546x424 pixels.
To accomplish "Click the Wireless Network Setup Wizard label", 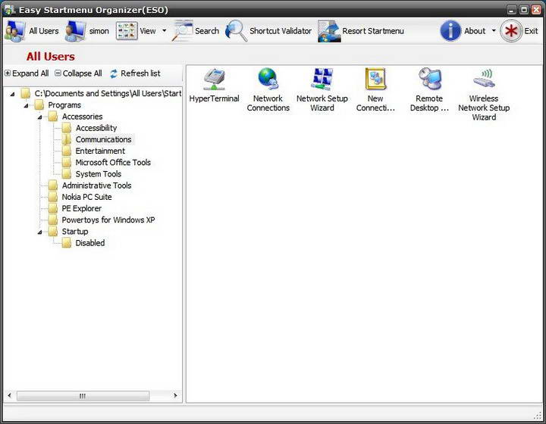I will (484, 108).
